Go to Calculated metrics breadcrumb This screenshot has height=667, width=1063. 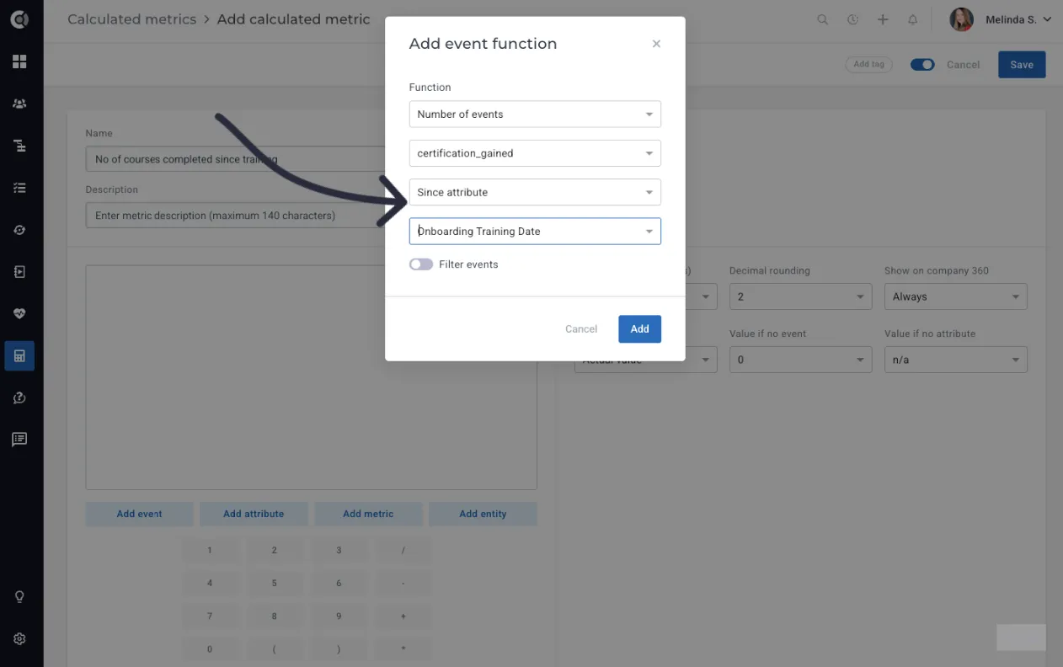tap(131, 19)
